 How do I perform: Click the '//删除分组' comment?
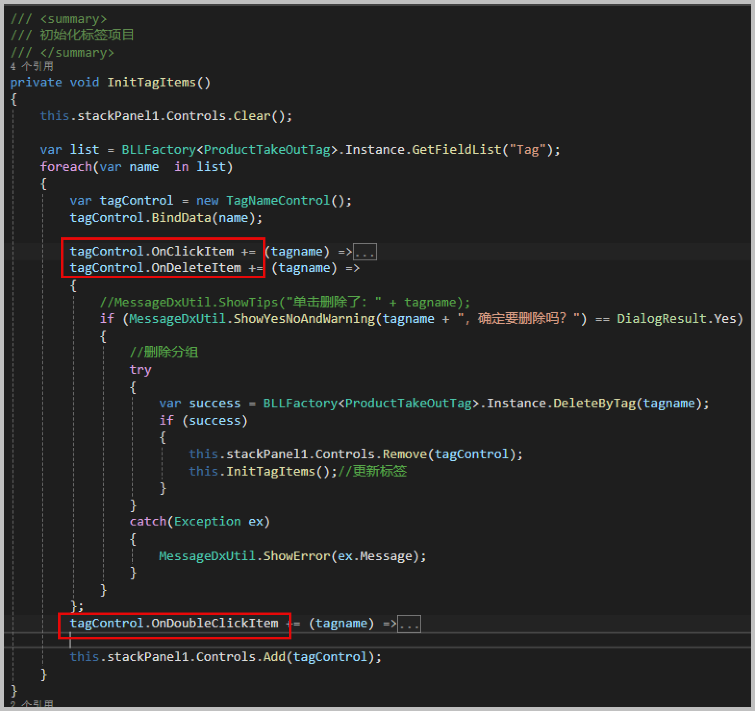164,353
